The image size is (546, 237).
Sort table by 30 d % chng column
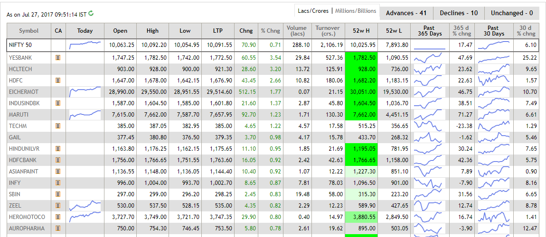point(526,31)
